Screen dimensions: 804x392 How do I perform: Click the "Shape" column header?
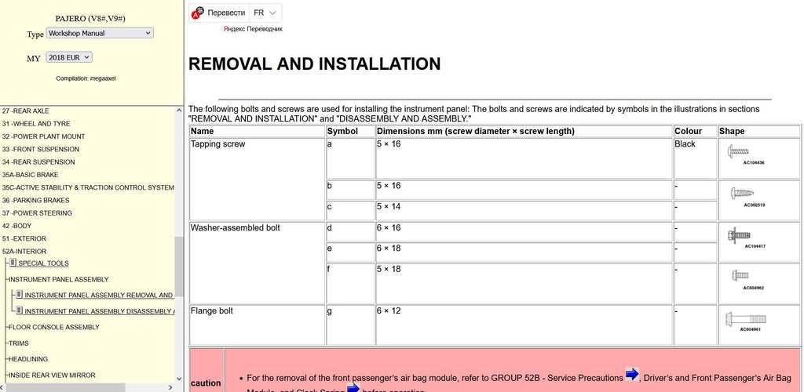[759, 132]
